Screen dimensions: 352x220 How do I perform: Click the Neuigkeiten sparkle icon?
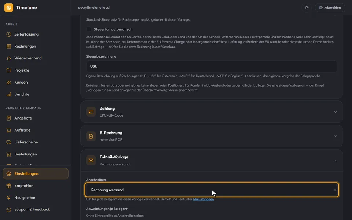9,198
